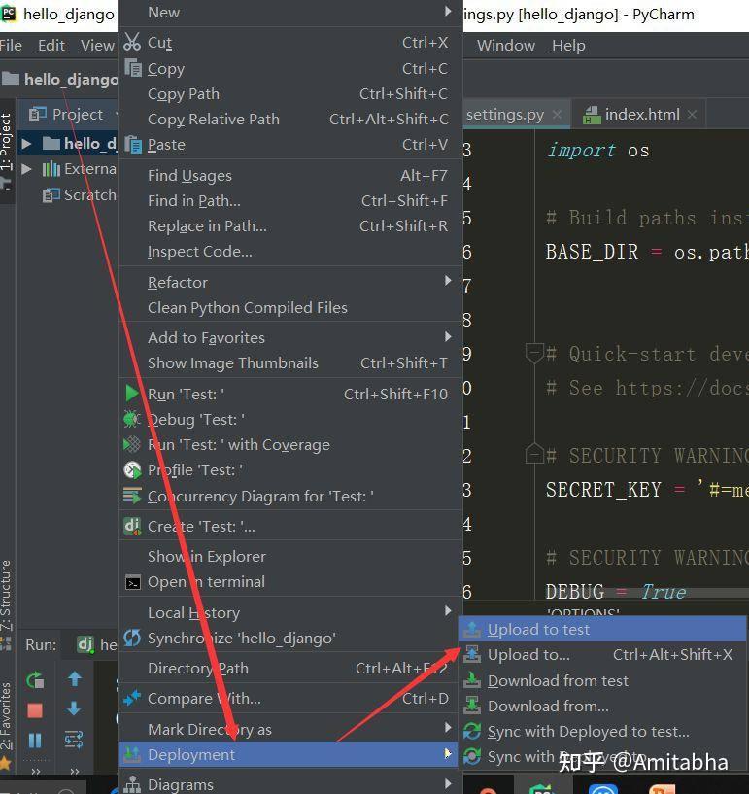Click the Upload to... icon
The image size is (749, 794).
pos(472,654)
